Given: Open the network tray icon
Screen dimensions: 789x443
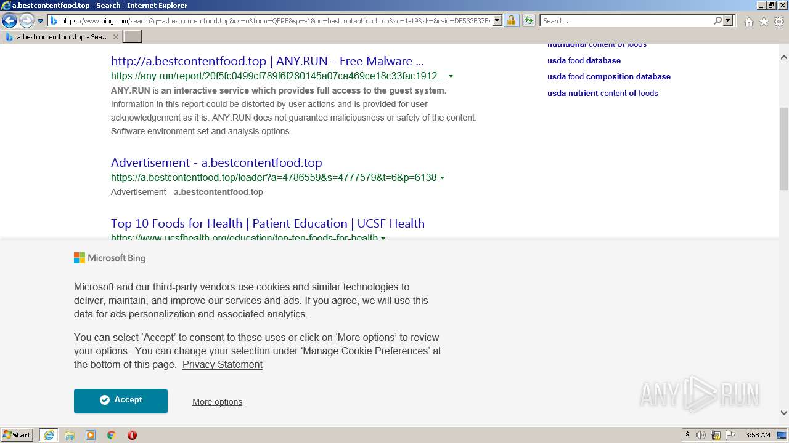Looking at the screenshot, I should tap(716, 435).
